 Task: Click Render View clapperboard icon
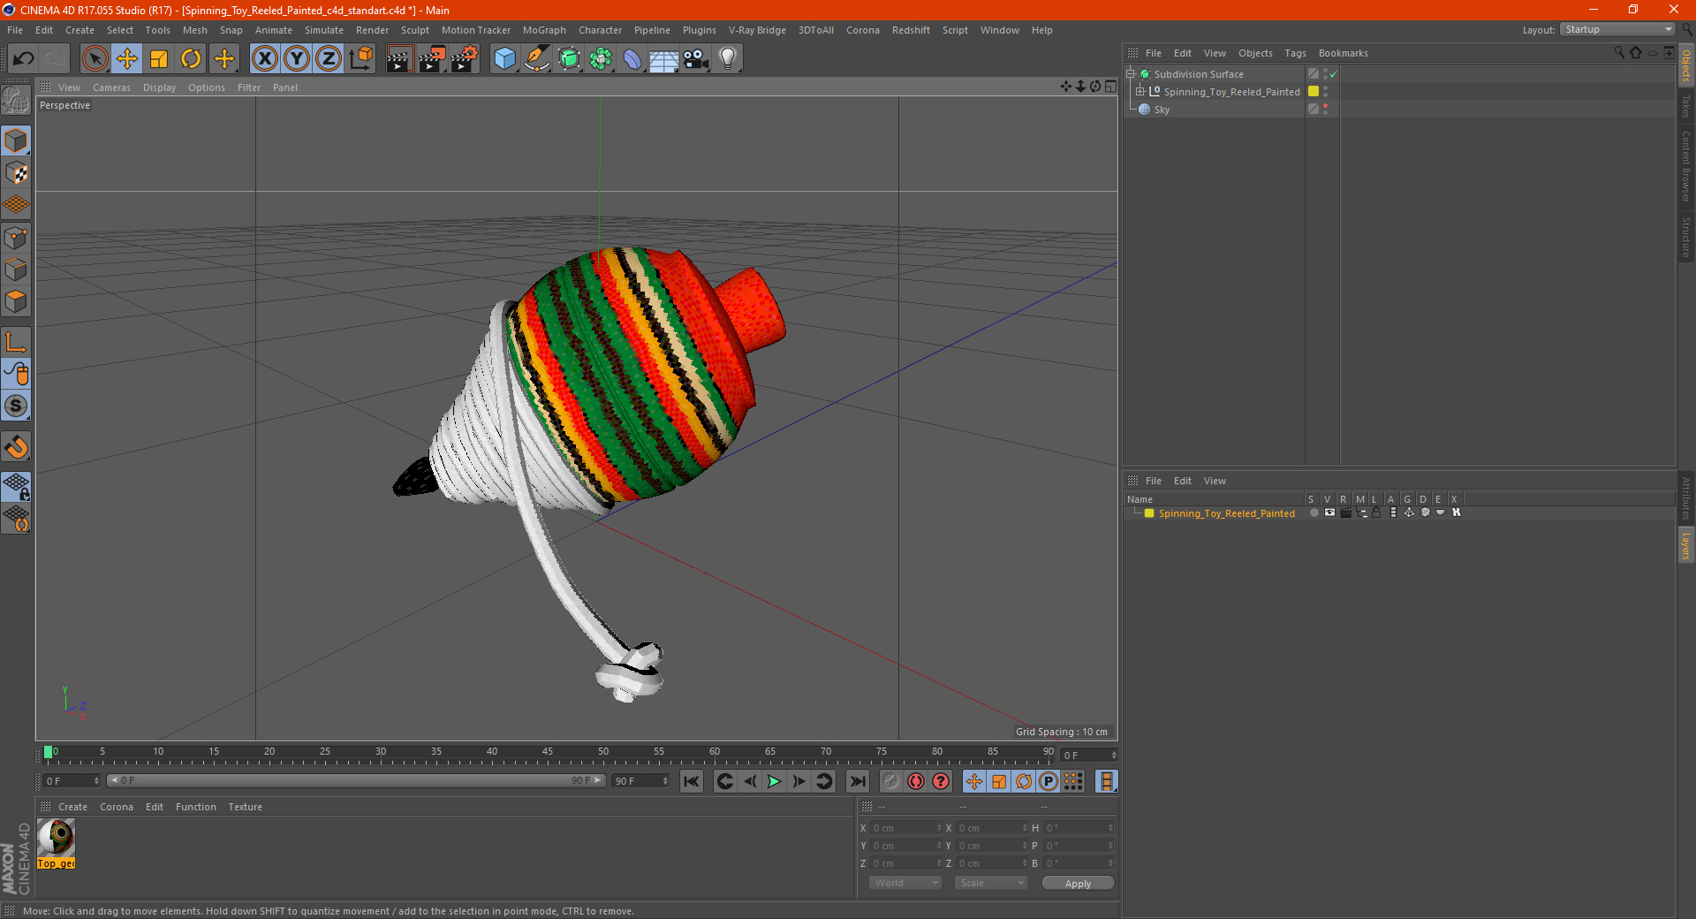399,59
